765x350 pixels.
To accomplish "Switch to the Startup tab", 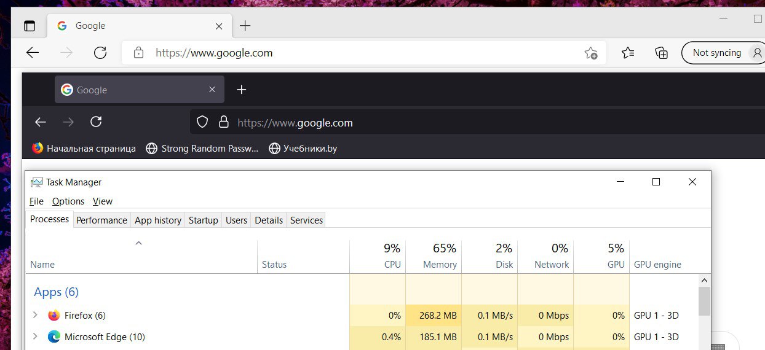I will 204,220.
